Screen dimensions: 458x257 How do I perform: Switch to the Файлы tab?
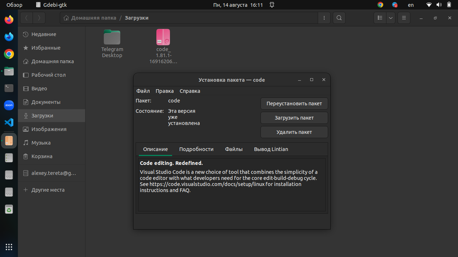[234, 149]
